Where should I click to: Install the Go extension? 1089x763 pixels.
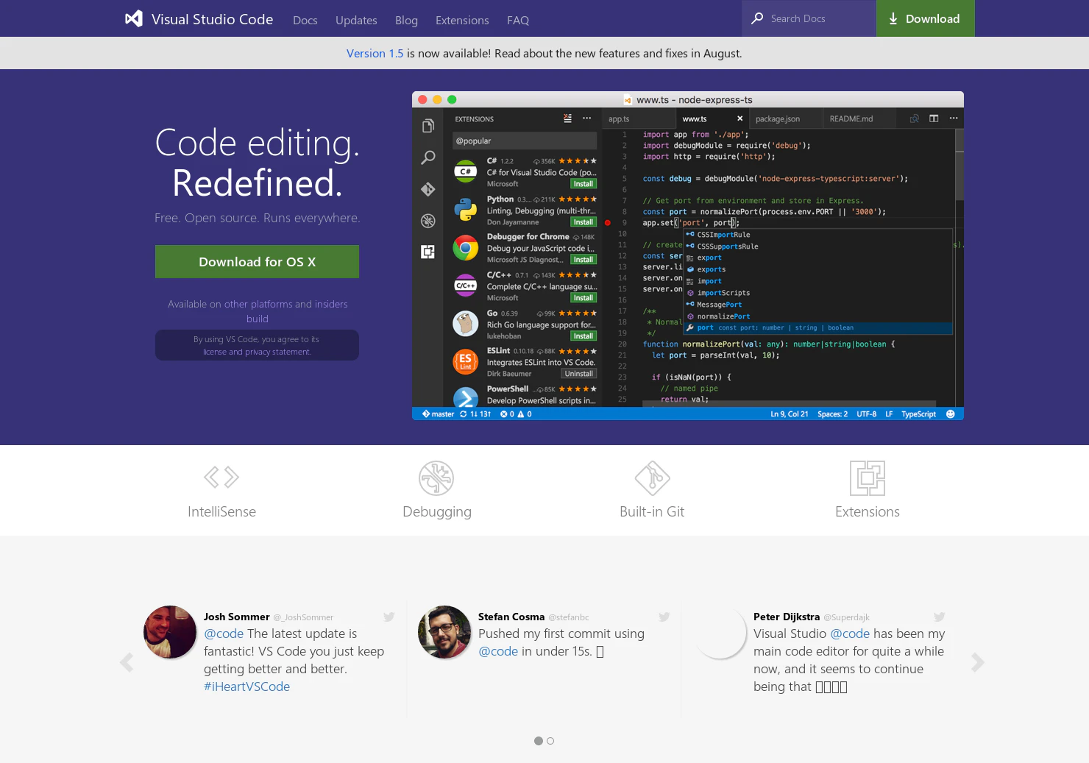tap(583, 336)
